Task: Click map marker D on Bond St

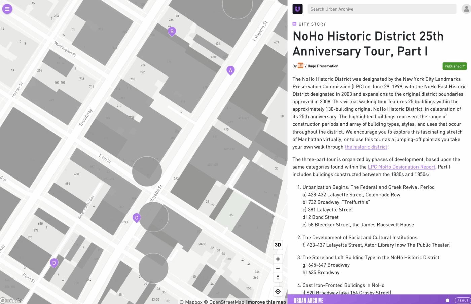Action: [54, 263]
